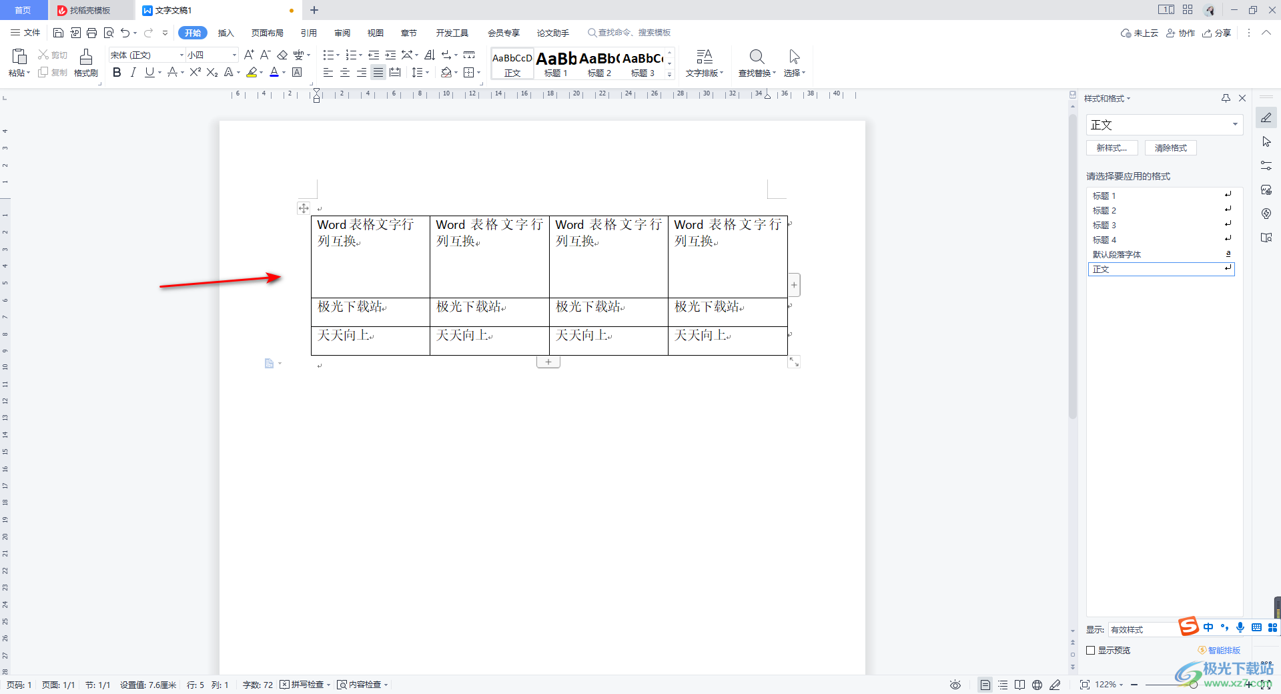
Task: Center align the paragraph
Action: (x=345, y=73)
